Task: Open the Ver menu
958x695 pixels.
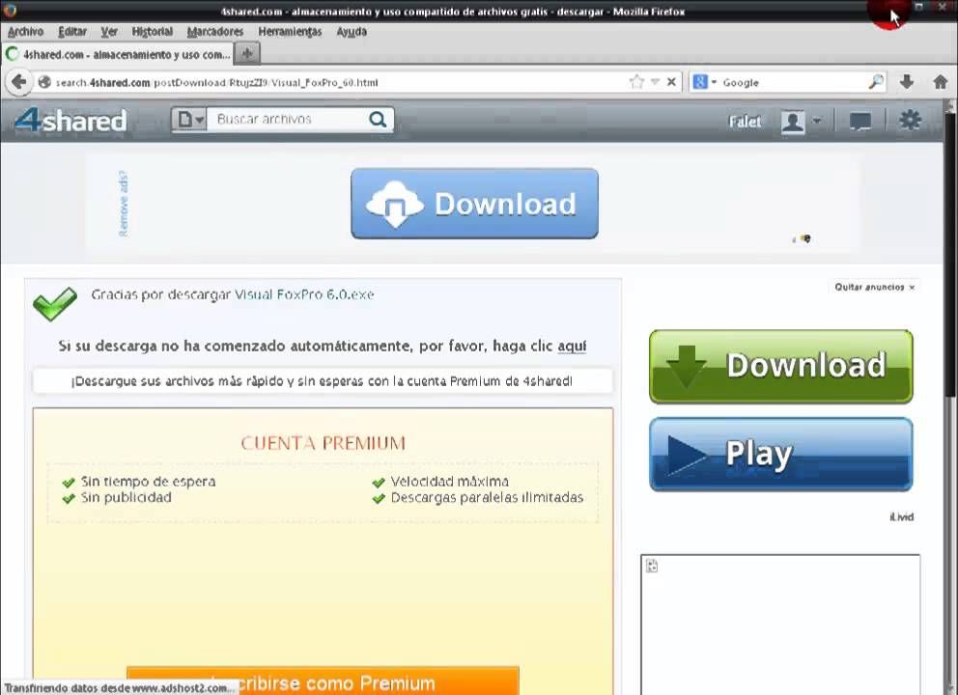Action: 109,31
